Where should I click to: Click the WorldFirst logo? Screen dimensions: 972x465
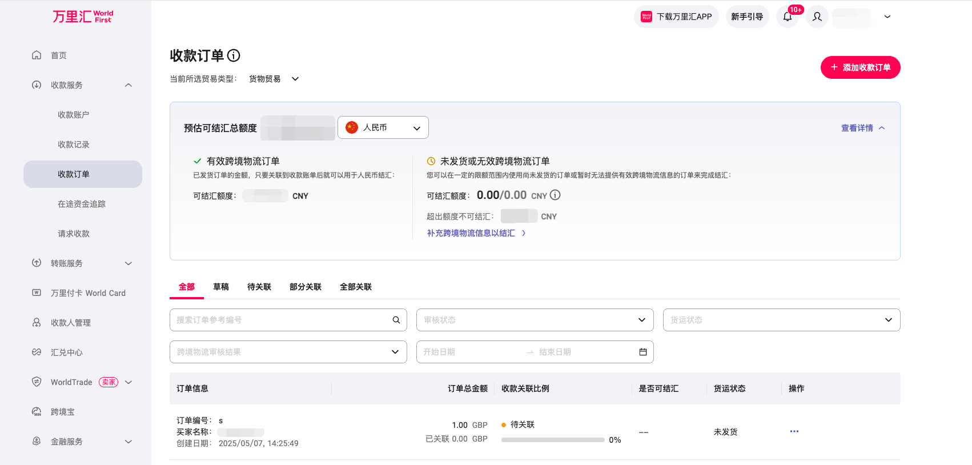[x=83, y=17]
